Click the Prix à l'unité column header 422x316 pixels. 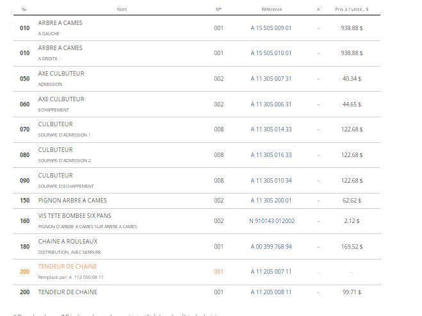tap(352, 10)
